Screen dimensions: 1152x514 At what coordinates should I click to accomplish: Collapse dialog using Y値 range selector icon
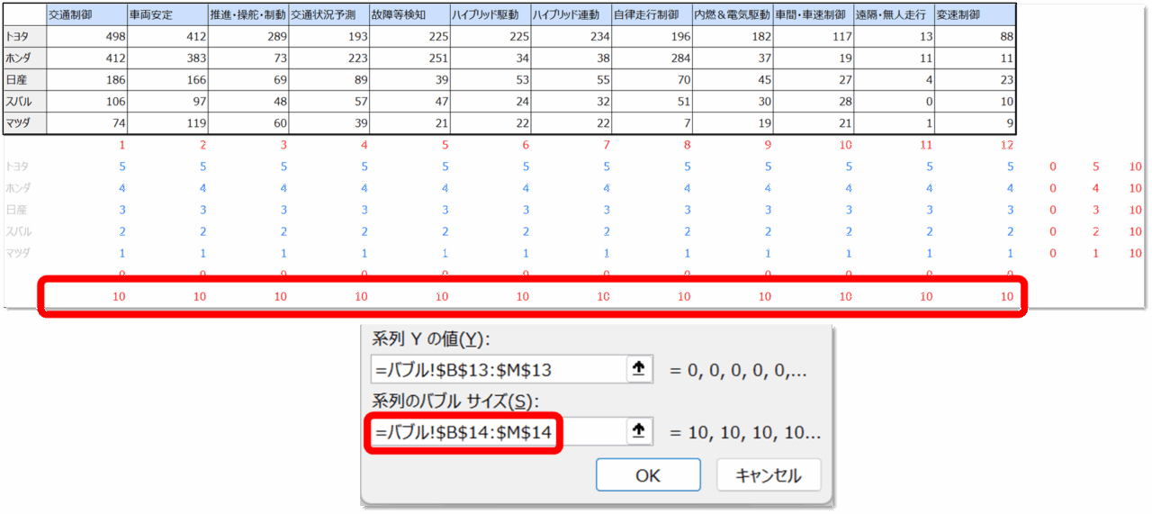pos(639,369)
